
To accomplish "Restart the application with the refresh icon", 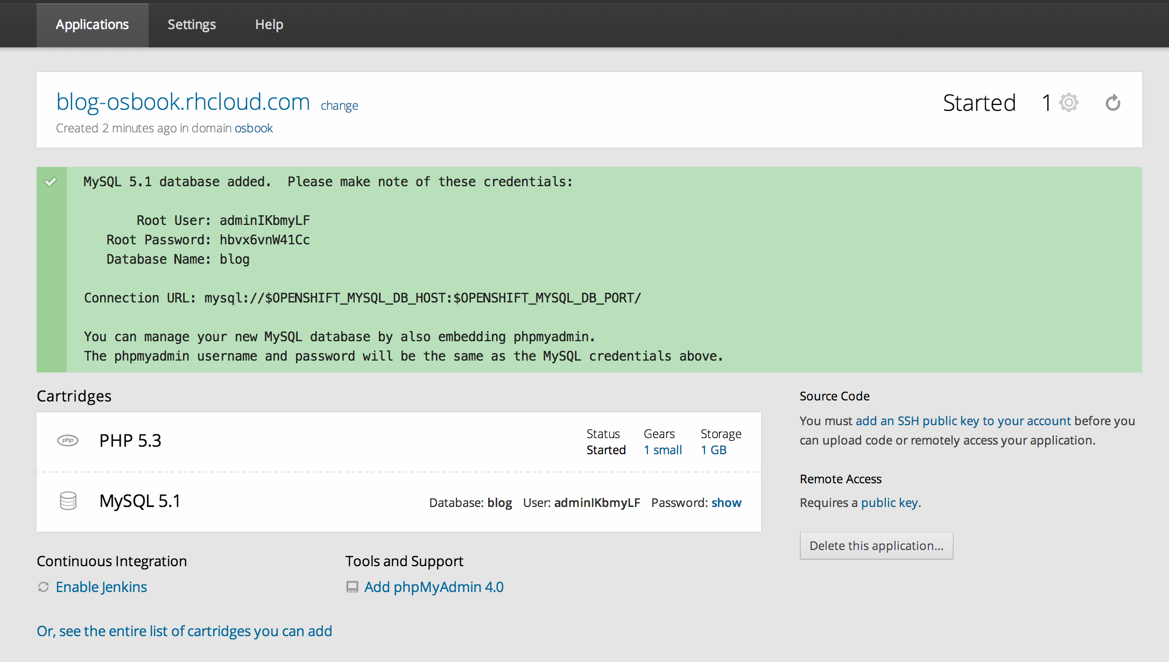I will [x=1113, y=102].
